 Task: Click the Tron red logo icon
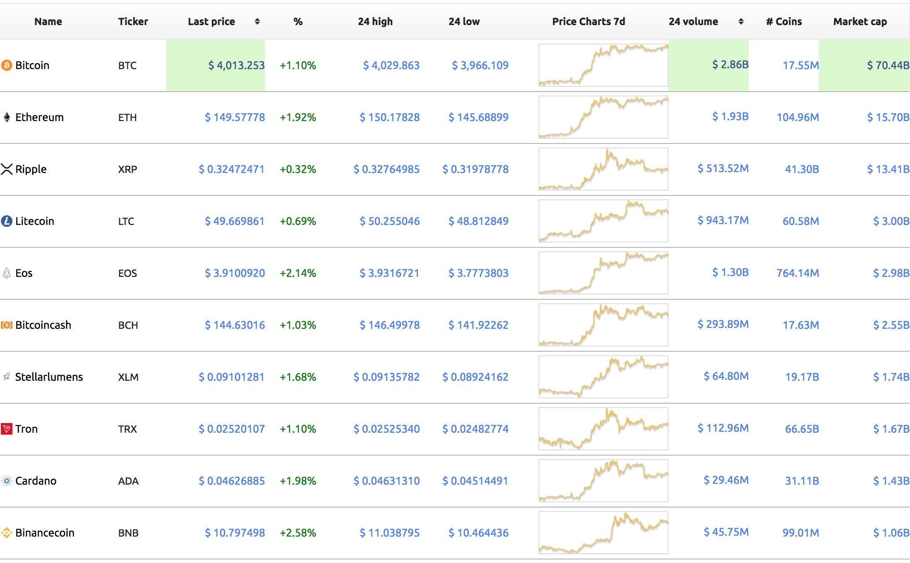click(x=7, y=429)
